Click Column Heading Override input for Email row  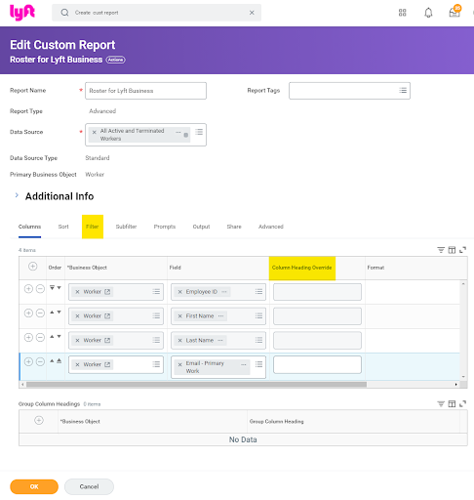point(317,364)
